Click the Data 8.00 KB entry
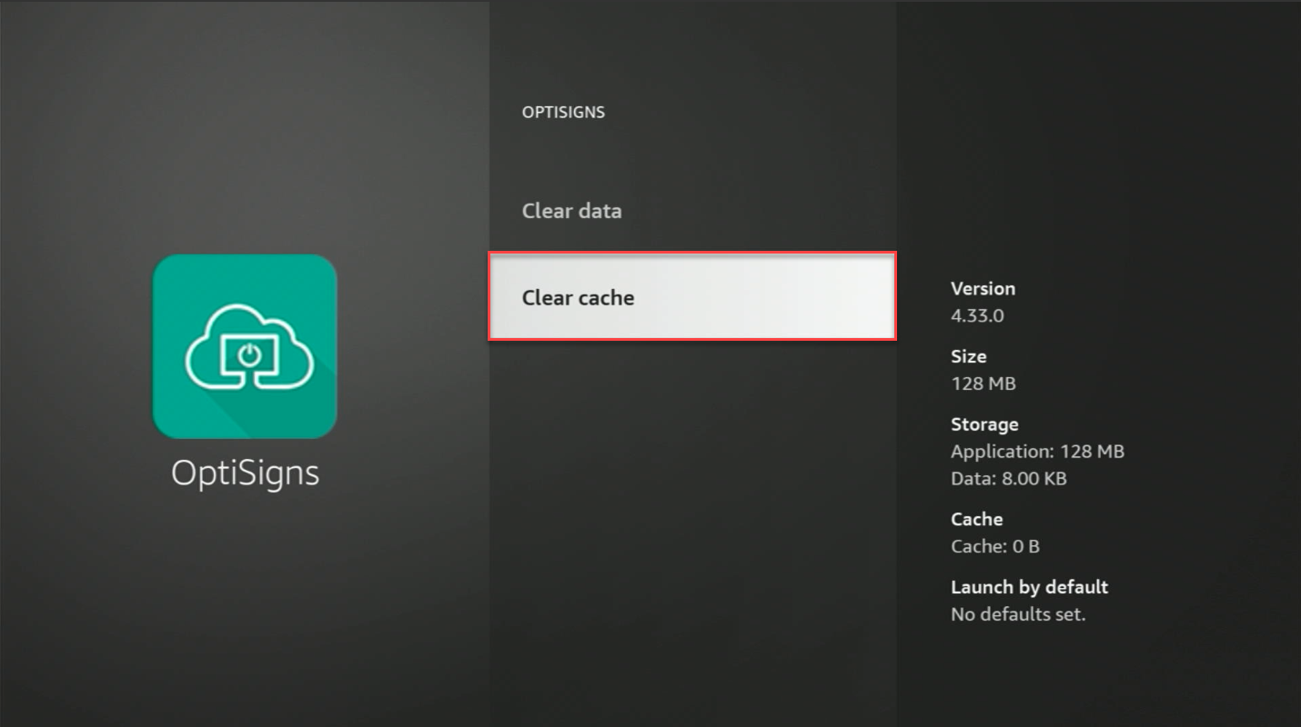 [x=1010, y=478]
